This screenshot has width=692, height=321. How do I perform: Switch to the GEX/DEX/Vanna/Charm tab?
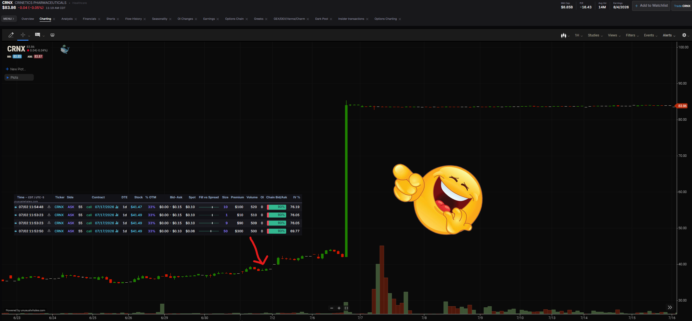[289, 19]
